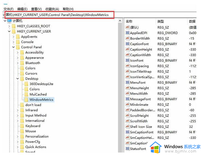Image resolution: width=202 pixels, height=155 pixels.
Task: Expand the HKEY_CLASSES_ROOT chevron
Action: 9,26
